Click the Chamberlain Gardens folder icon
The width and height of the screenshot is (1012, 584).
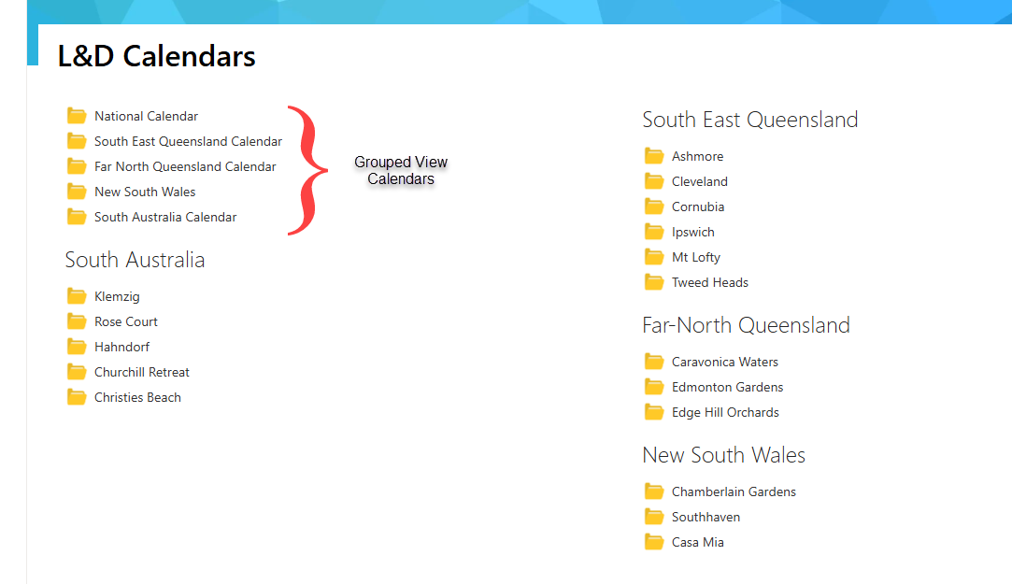coord(654,491)
